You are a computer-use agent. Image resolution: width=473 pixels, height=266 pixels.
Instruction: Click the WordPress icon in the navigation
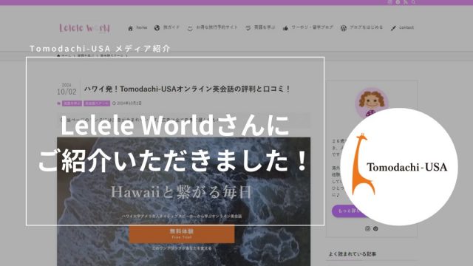coord(343,28)
